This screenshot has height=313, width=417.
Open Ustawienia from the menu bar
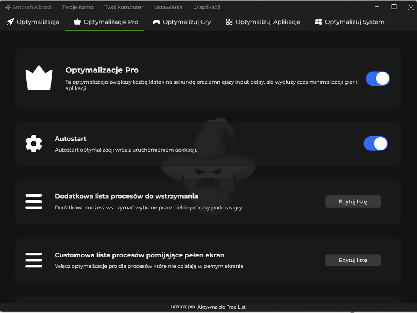point(168,7)
